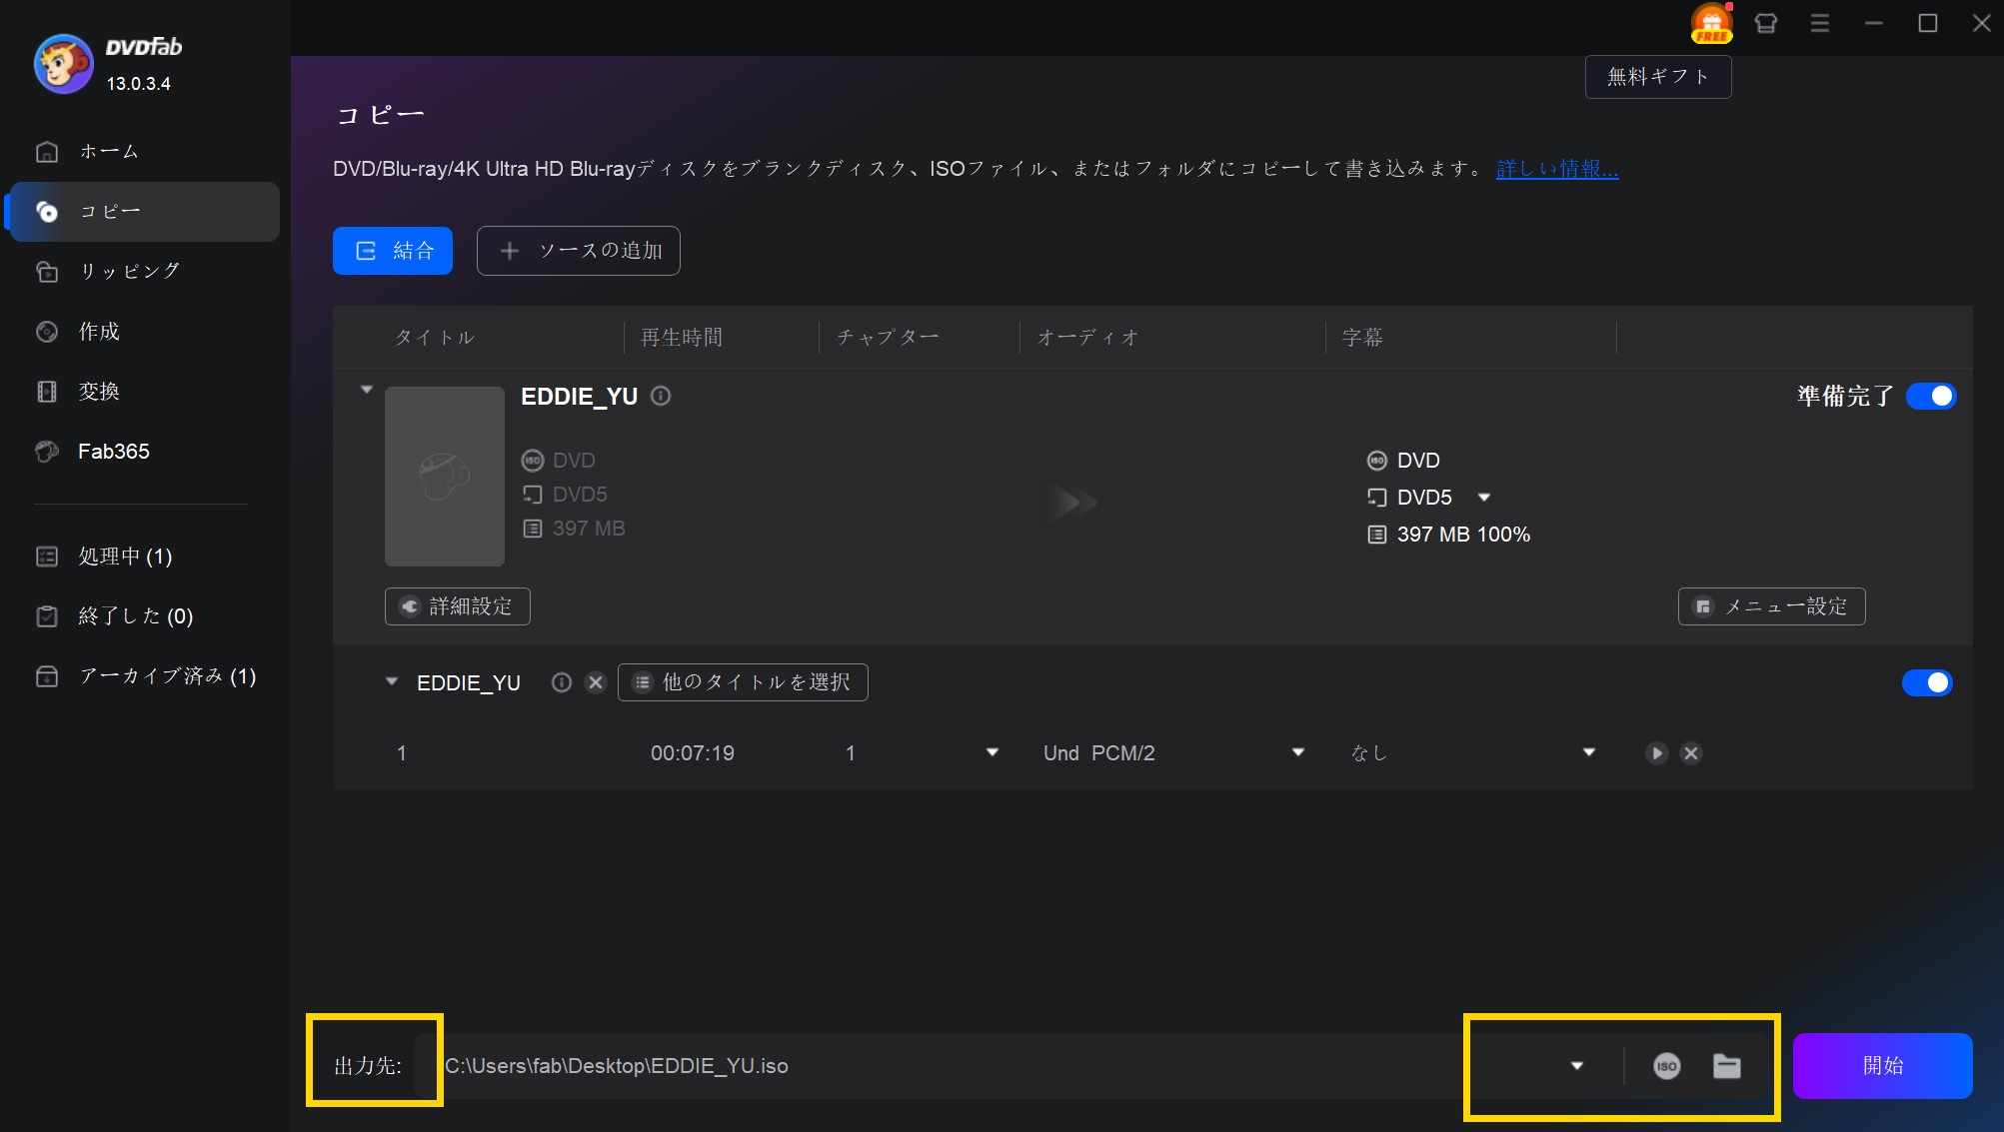
Task: Click the 00:07:19 duration value
Action: (x=693, y=753)
